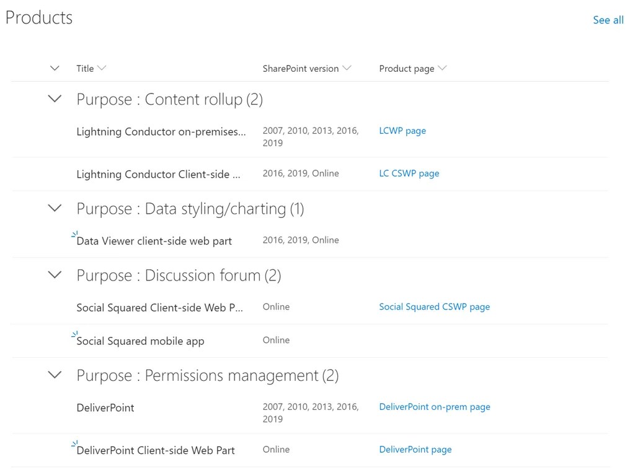Open the DeliverPoint page link
Image resolution: width=635 pixels, height=470 pixels.
tap(415, 450)
